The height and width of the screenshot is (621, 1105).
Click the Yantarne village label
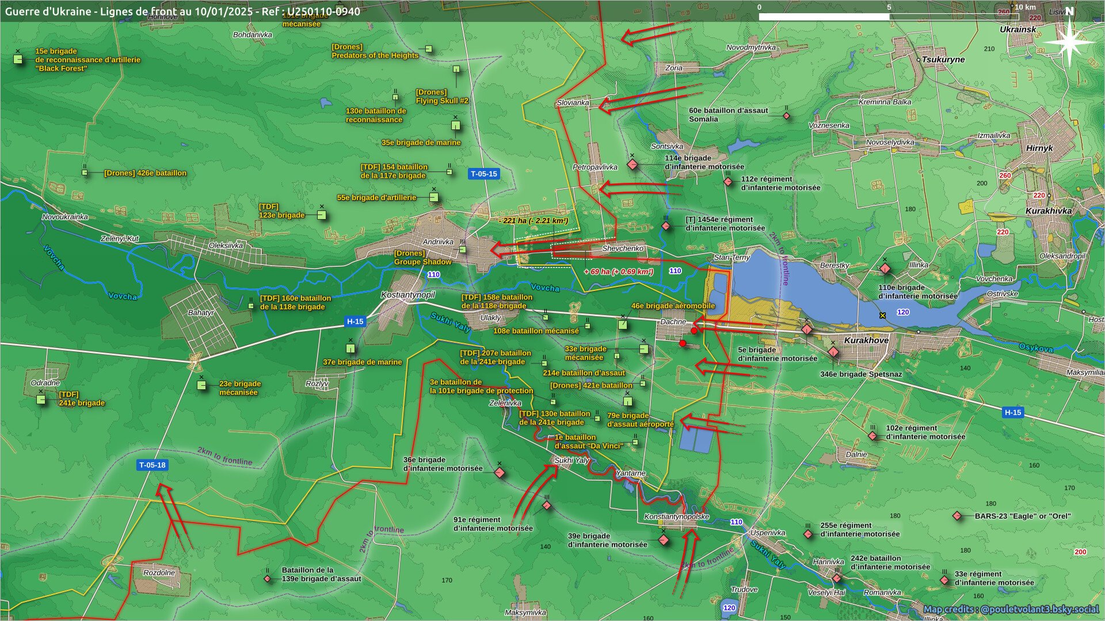coord(631,473)
